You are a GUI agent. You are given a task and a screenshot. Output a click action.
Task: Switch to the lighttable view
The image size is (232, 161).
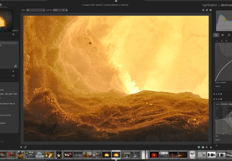click(209, 5)
